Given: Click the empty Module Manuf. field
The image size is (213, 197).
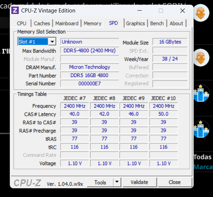Looking at the screenshot, I should (90, 59).
